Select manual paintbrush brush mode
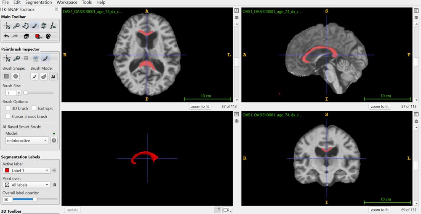Image resolution: width=421 pixels, height=214 pixels. (x=35, y=76)
